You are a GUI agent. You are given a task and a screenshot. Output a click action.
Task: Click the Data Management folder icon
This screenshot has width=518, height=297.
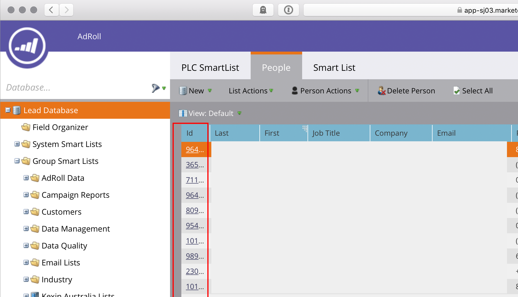[35, 229]
